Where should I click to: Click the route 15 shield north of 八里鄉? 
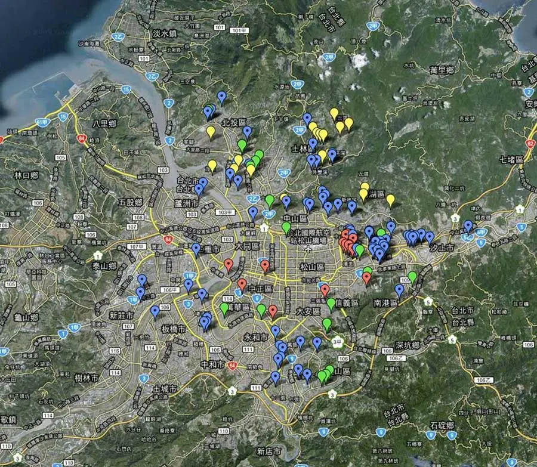pos(126,90)
